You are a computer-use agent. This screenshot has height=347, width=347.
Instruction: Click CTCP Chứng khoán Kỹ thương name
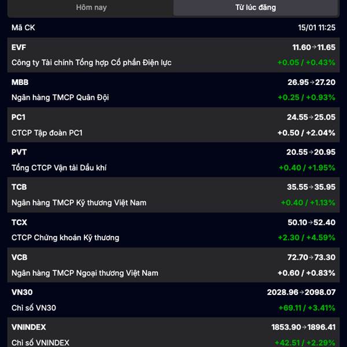pos(65,238)
